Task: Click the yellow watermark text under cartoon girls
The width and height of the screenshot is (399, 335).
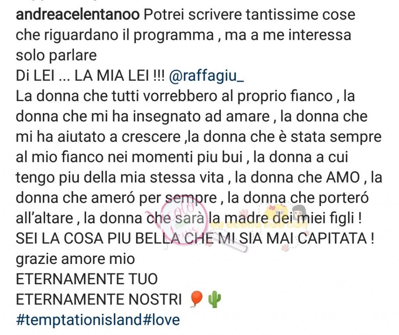Action: (260, 225)
